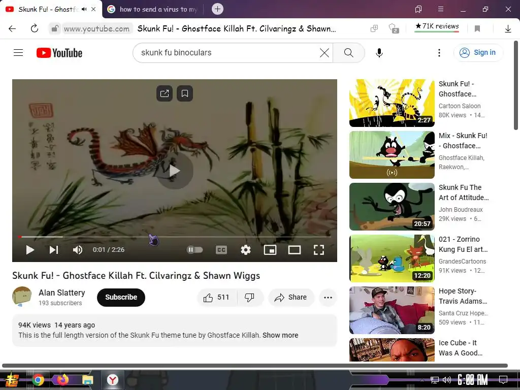Save video with overlay bookmark icon
Image resolution: width=520 pixels, height=390 pixels.
tap(185, 93)
